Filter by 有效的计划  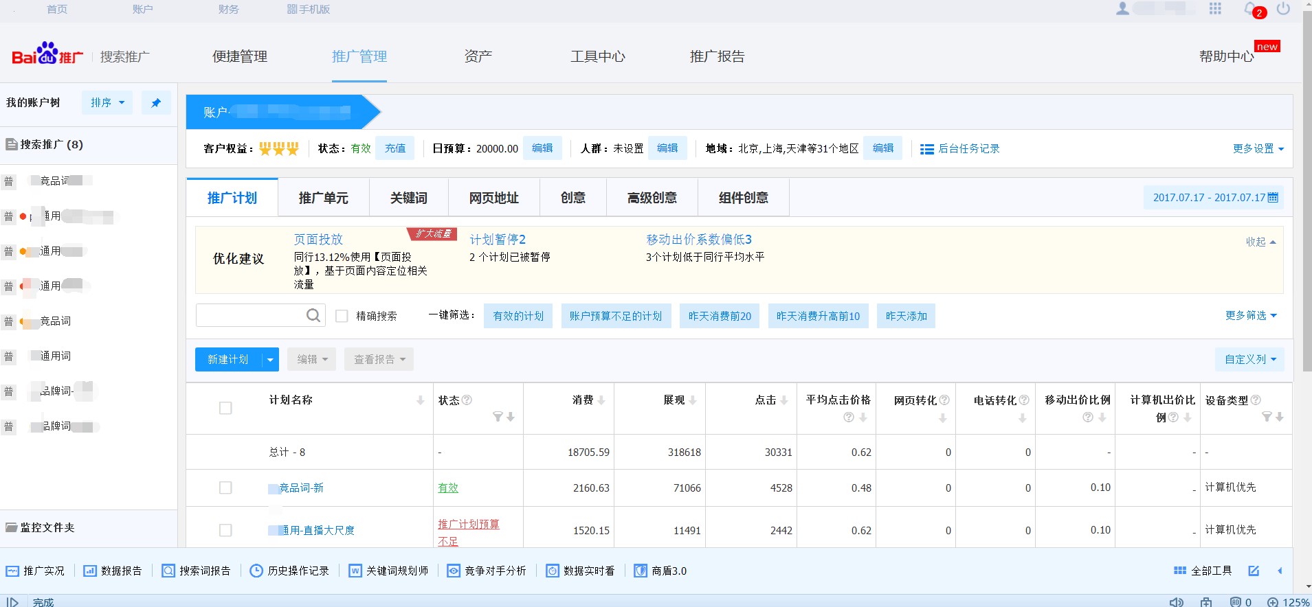(x=518, y=316)
